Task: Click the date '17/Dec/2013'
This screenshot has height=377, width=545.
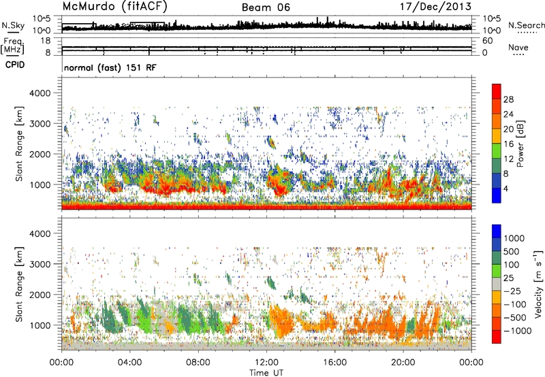Action: [435, 7]
